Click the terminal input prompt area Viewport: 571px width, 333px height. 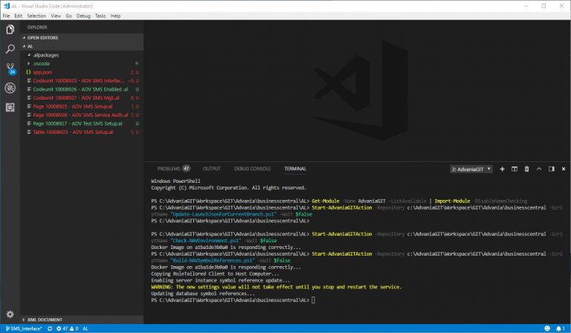click(x=314, y=300)
